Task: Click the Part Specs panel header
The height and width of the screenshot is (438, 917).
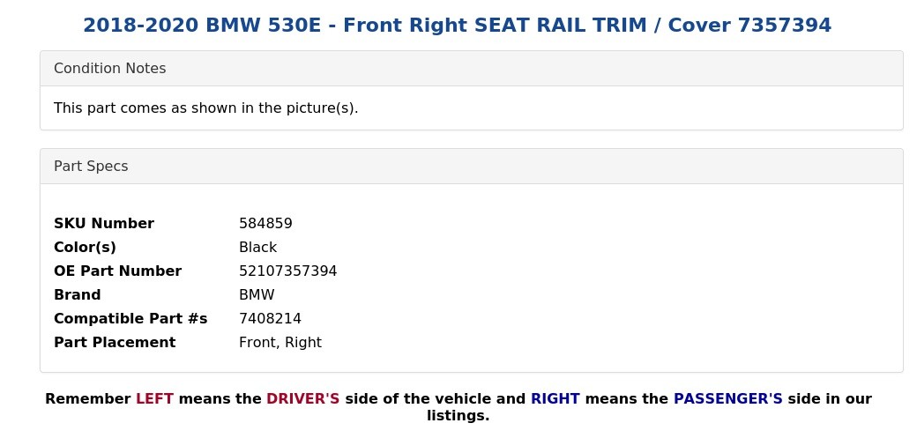Action: click(x=91, y=167)
